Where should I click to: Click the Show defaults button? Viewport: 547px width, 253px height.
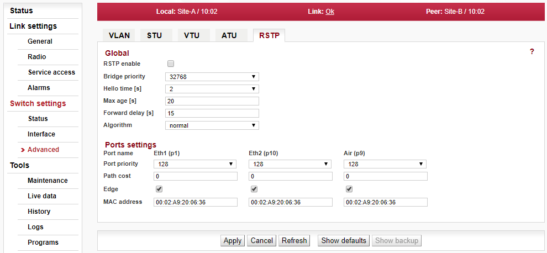[x=344, y=240]
